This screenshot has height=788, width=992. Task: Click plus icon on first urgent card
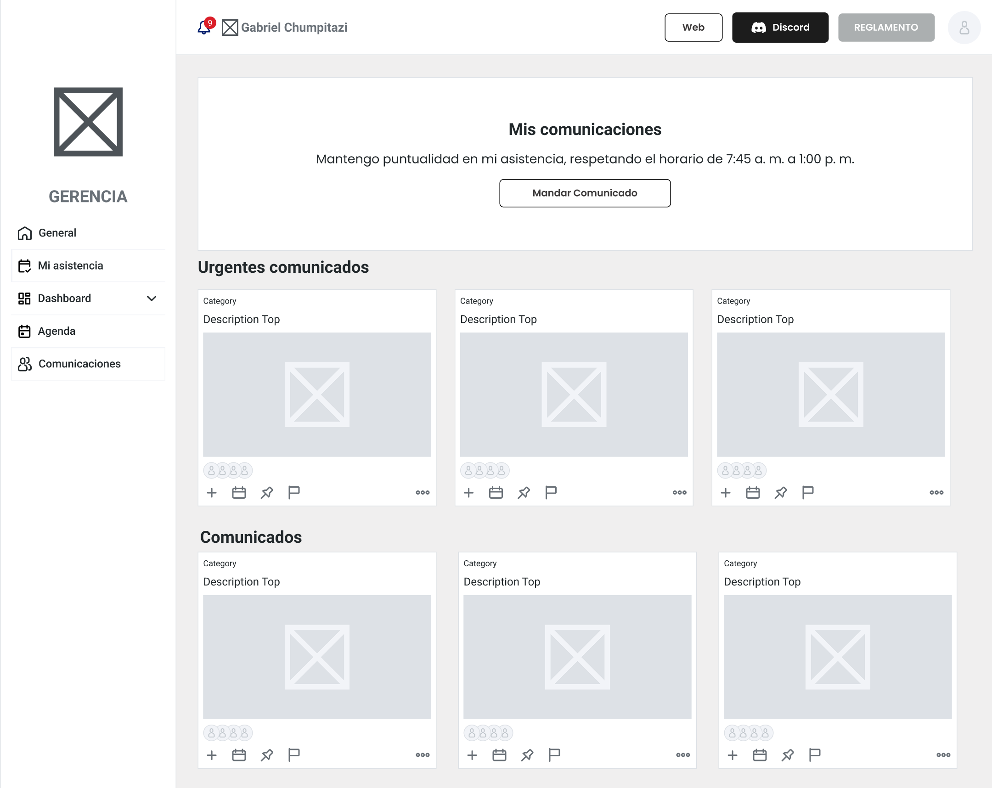[x=212, y=493]
